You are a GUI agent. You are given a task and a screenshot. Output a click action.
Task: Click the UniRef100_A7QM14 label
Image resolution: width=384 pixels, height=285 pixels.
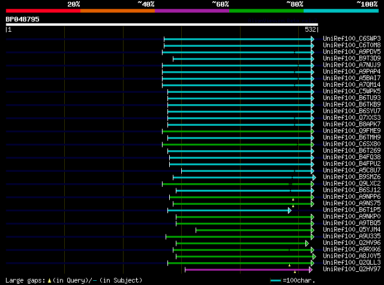coord(352,85)
